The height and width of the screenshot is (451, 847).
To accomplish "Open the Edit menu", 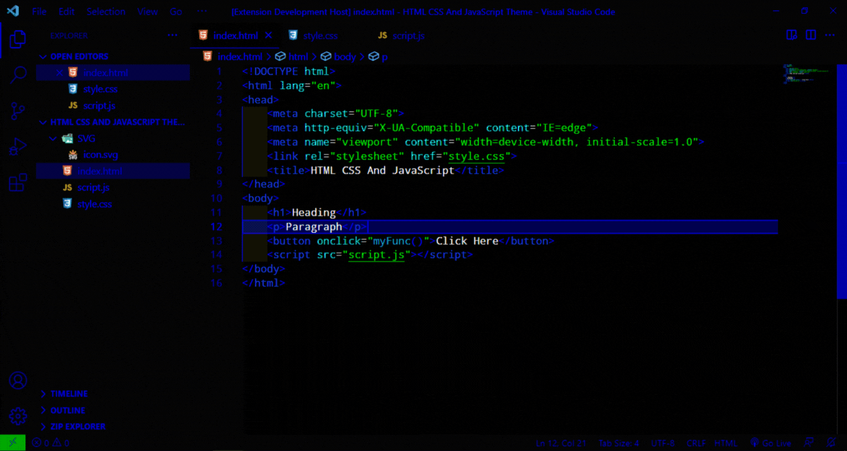I will tap(66, 12).
